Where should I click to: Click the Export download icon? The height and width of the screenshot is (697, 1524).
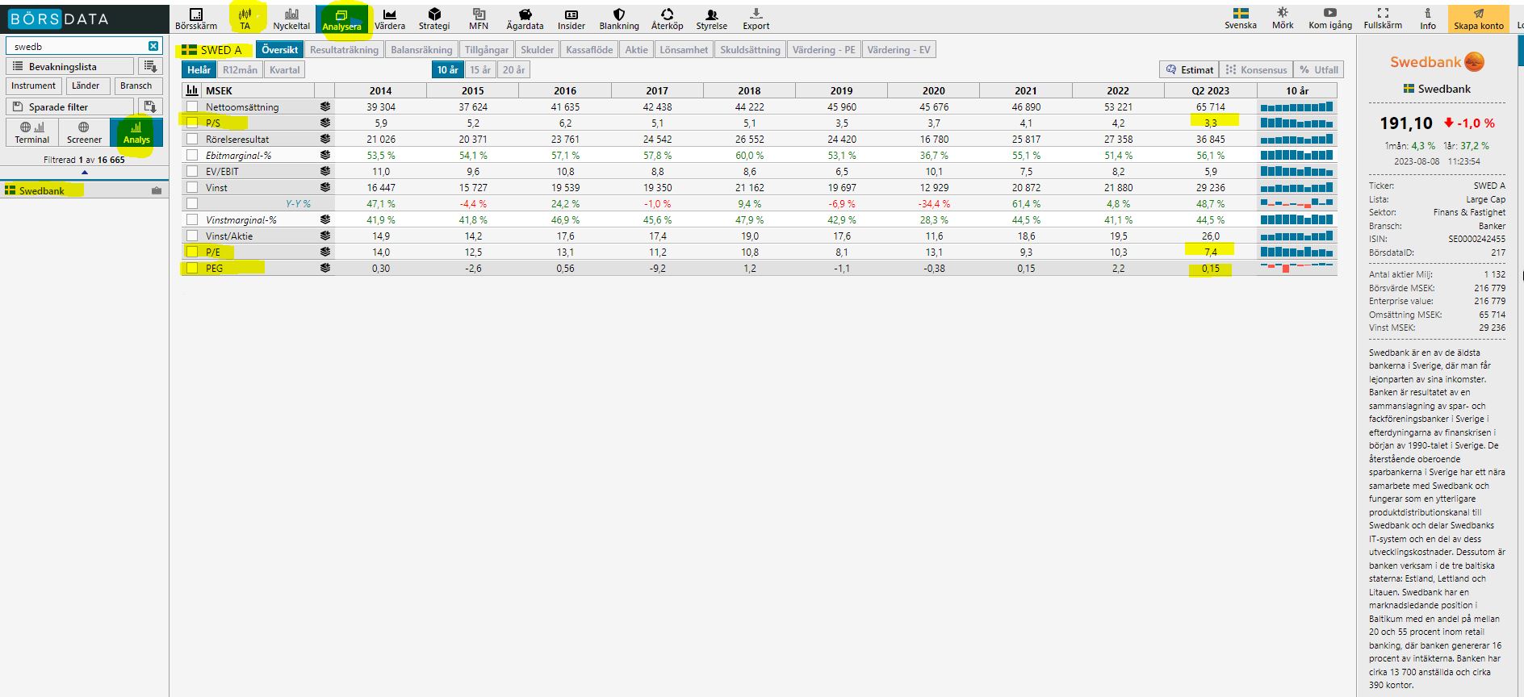[756, 19]
